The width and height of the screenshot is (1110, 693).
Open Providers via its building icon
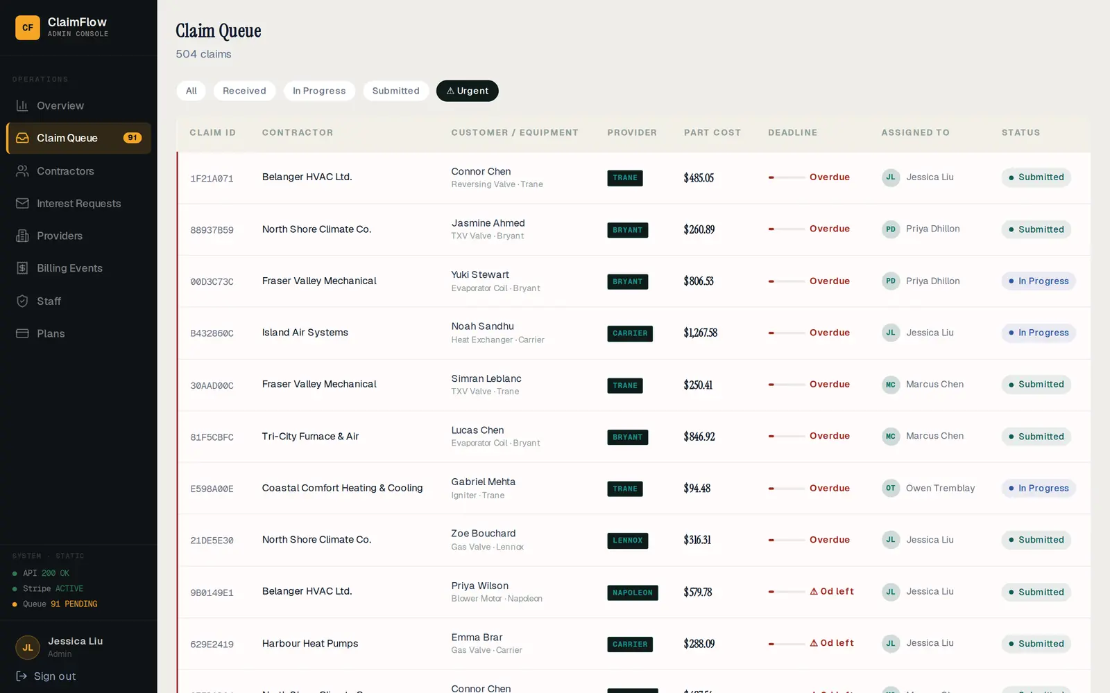22,236
